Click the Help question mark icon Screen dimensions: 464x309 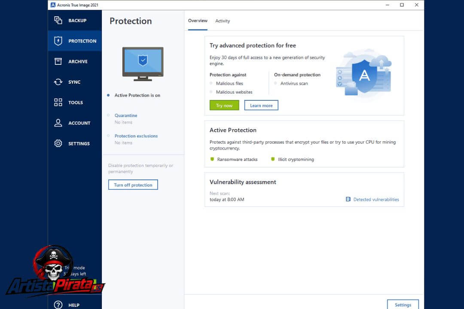[x=58, y=305]
